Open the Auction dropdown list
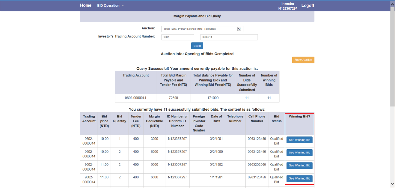This screenshot has height=188, width=395. pos(202,29)
